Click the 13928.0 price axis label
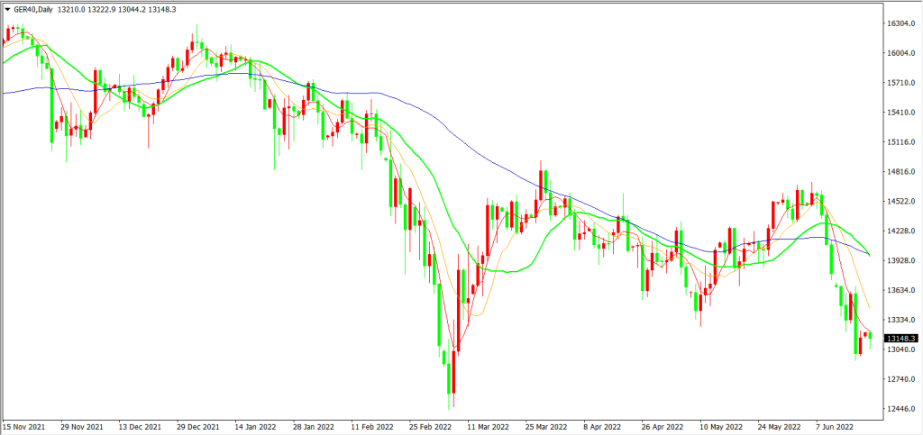The image size is (923, 435). (x=899, y=260)
